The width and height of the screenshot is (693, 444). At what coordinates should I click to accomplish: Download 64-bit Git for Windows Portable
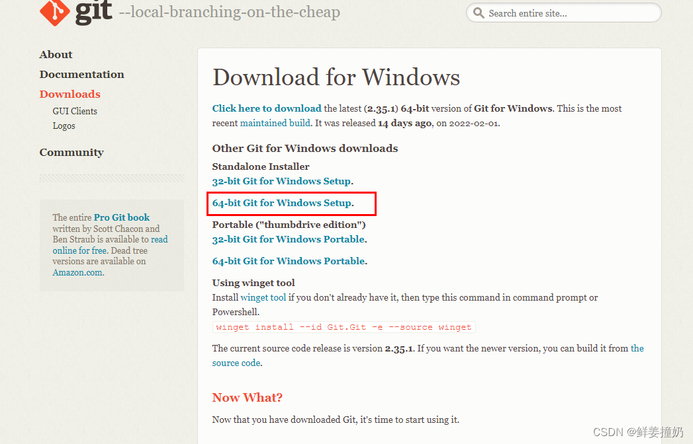pos(289,261)
